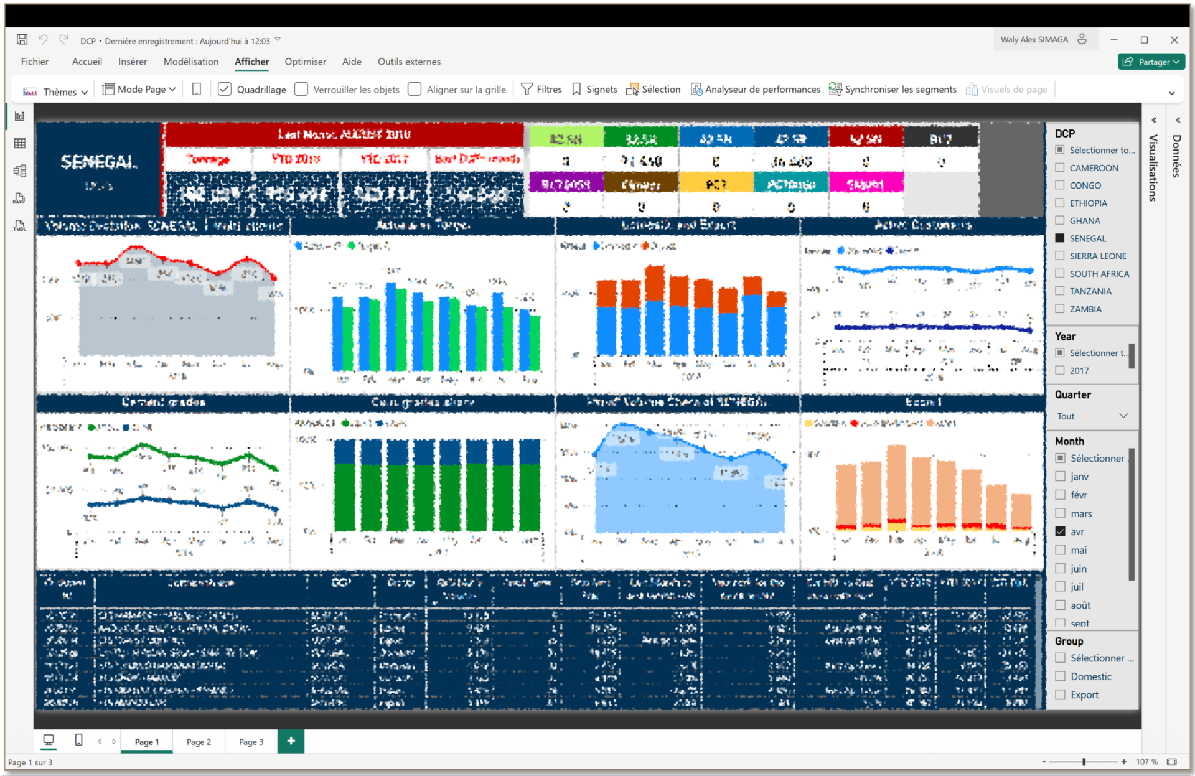This screenshot has height=776, width=1195.
Task: Open the Optimiser tab
Action: coord(305,62)
